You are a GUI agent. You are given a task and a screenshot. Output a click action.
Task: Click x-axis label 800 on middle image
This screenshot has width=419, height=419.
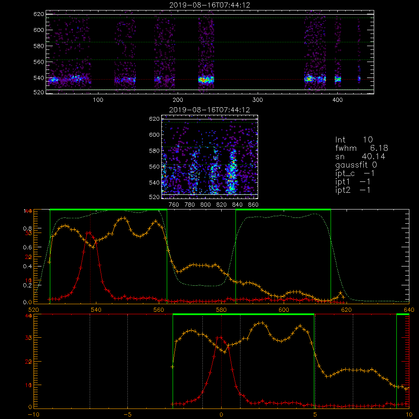coord(205,204)
